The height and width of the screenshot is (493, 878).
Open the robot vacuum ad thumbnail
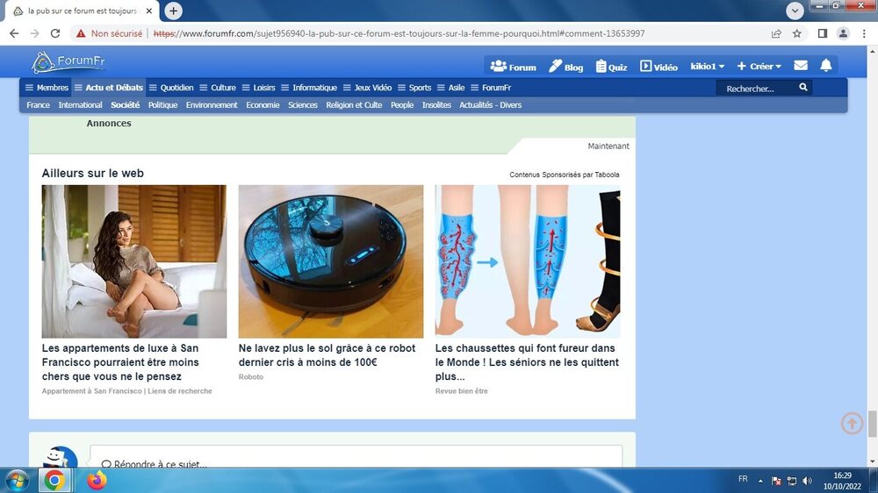tap(331, 261)
